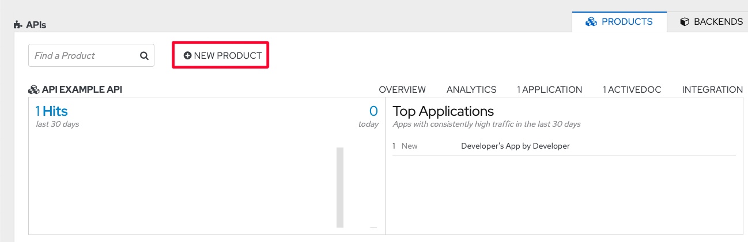This screenshot has width=748, height=242.
Task: Go to ANALYTICS for the API product
Action: pos(471,90)
